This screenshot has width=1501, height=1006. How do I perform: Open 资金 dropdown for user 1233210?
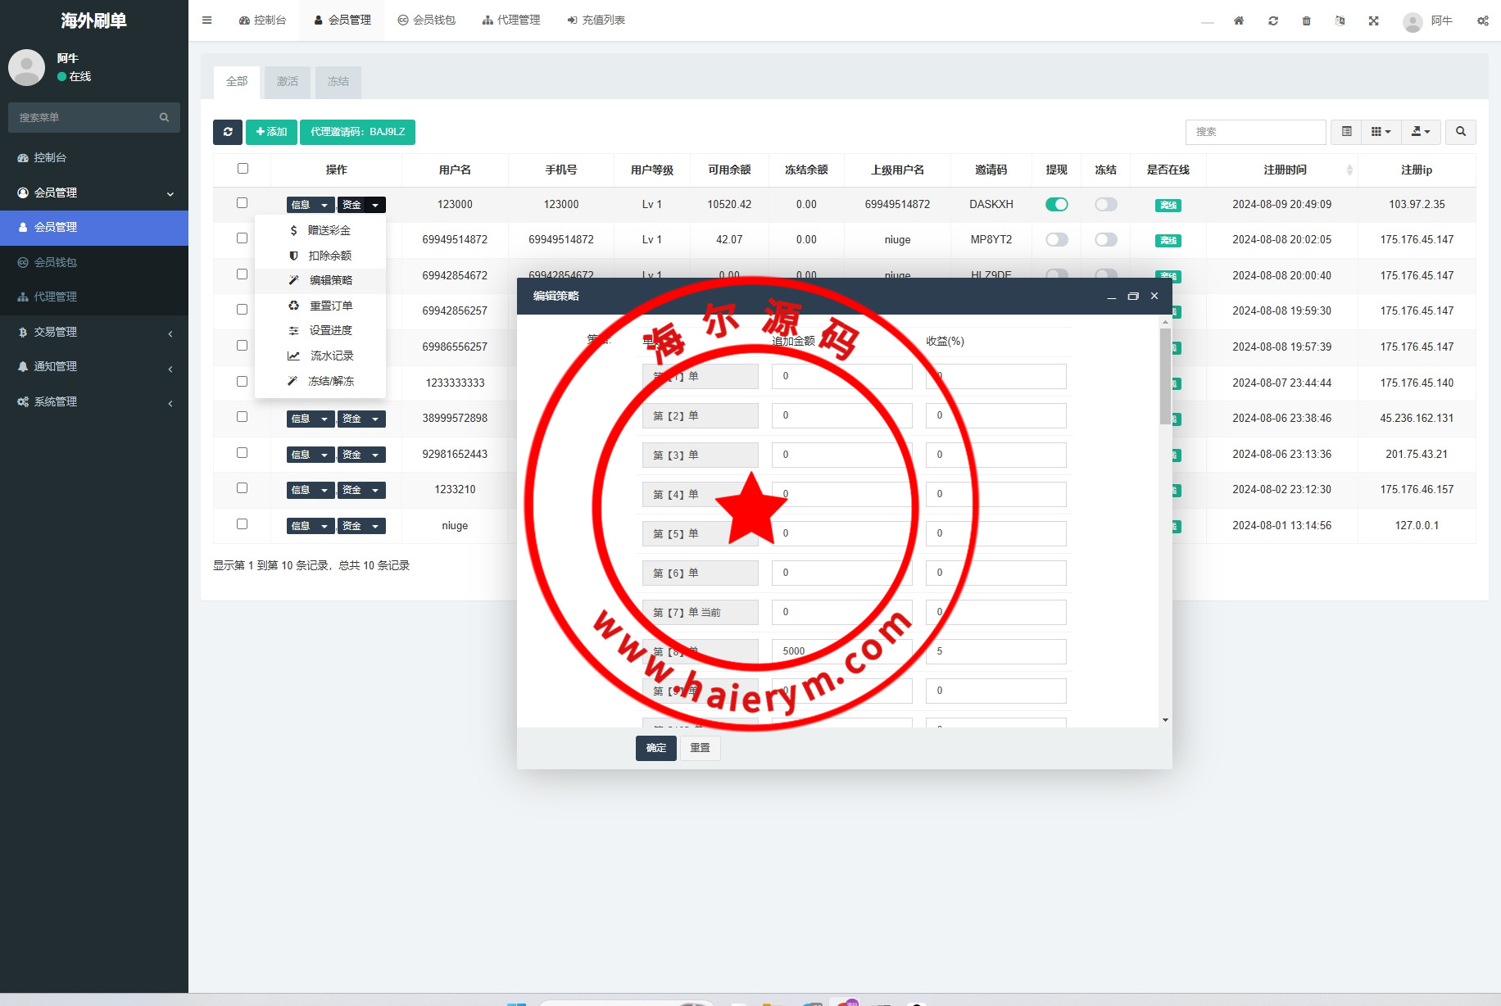pos(361,490)
